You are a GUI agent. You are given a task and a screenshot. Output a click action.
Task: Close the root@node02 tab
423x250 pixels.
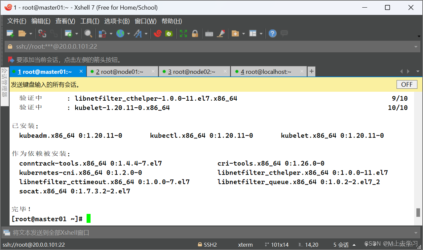225,72
